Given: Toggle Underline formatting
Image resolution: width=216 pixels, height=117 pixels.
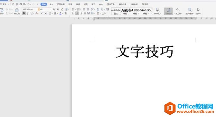Looking at the screenshot, I should tap(32, 13).
